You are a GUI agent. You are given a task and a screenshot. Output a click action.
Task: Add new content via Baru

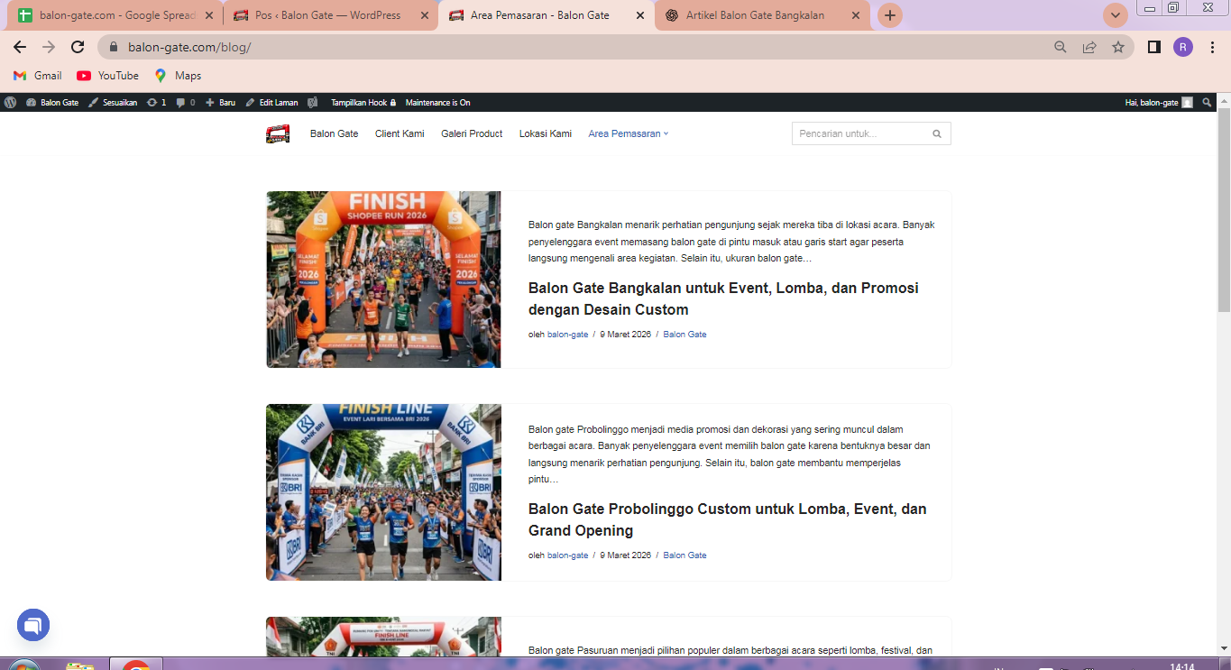pyautogui.click(x=220, y=103)
